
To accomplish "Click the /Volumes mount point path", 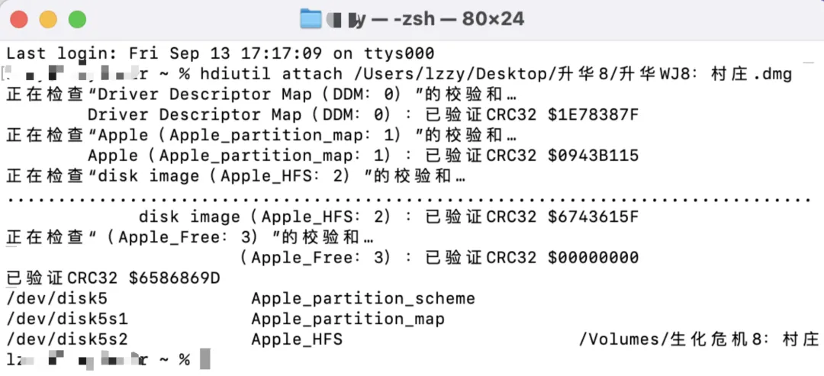I will click(x=699, y=339).
